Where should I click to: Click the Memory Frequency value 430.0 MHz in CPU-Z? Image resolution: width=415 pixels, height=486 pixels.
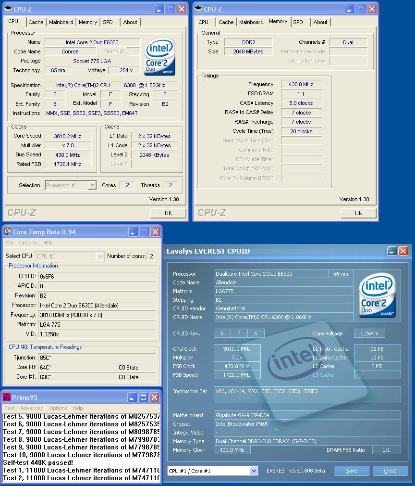pos(301,84)
